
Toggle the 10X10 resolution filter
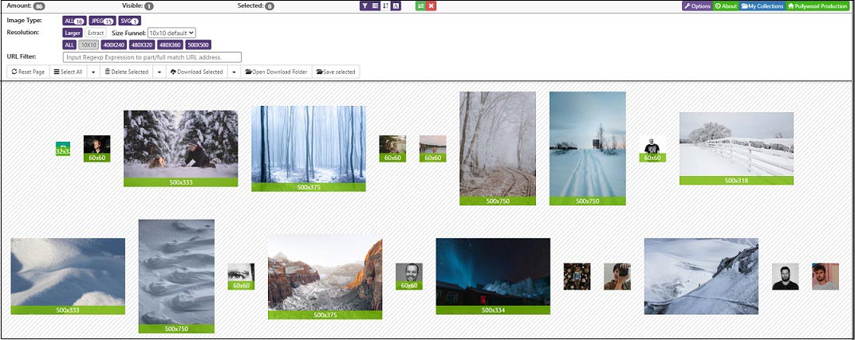[89, 45]
